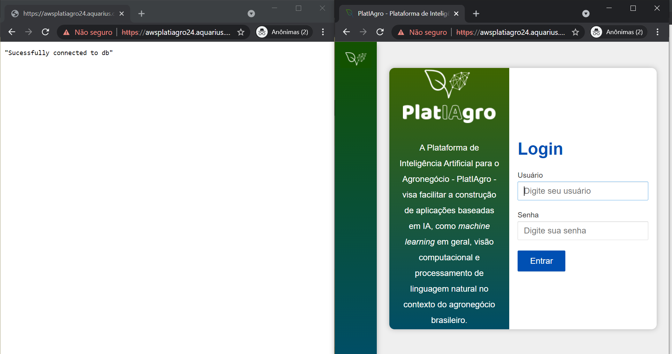Click 'Não seguro' warning in PlatIAgro window
This screenshot has height=354, width=672.
pyautogui.click(x=422, y=32)
